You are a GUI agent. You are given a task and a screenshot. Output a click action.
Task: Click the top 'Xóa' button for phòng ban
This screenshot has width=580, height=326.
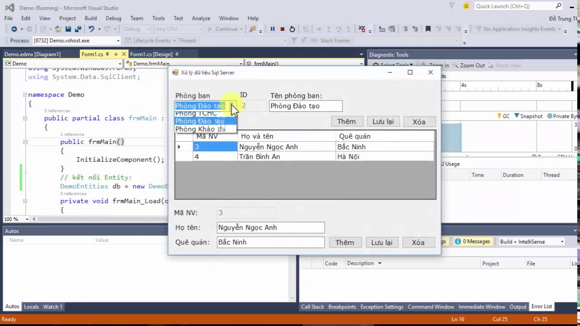[419, 121]
